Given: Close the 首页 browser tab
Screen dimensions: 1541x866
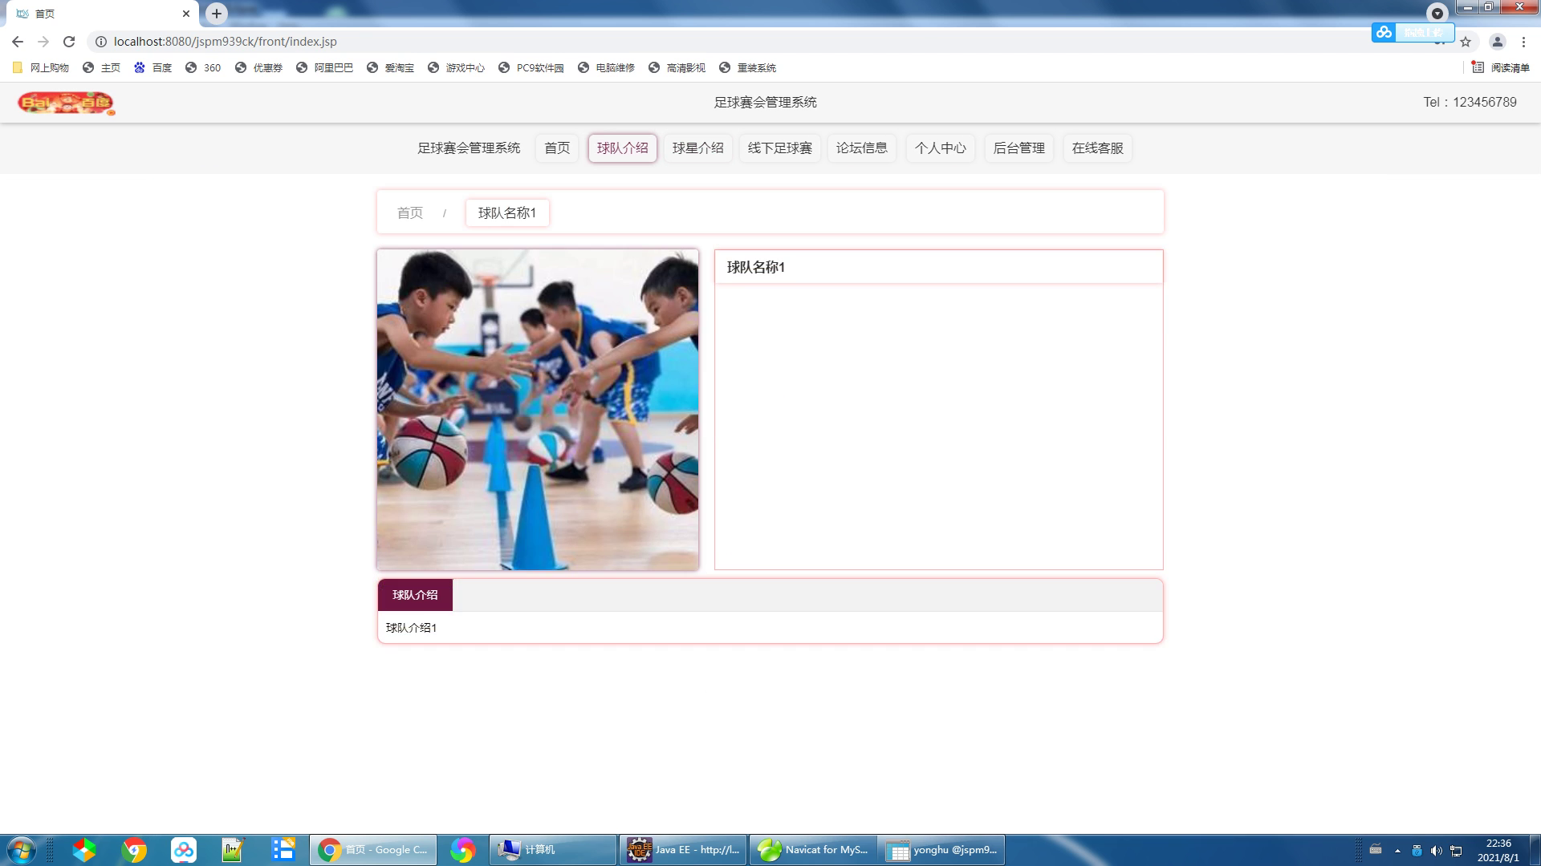Looking at the screenshot, I should pos(186,14).
